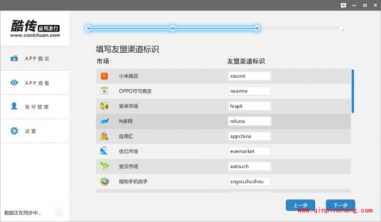Click the 友盟渠道标识 column header
This screenshot has width=381, height=222.
pyautogui.click(x=246, y=61)
